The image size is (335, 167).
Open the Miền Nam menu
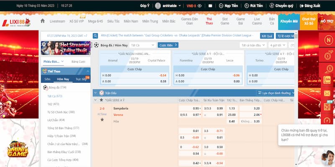pos(131,21)
